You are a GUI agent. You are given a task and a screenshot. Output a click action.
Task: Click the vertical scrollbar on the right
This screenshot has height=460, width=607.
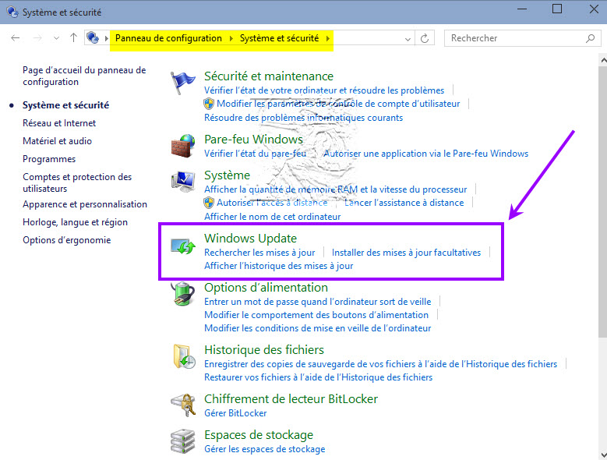pos(602,195)
